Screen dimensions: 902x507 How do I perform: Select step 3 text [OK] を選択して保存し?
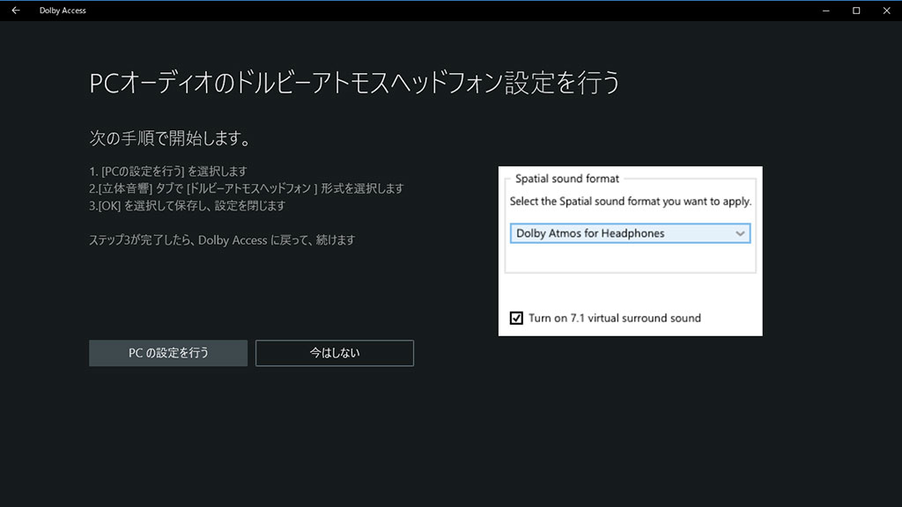click(x=188, y=206)
